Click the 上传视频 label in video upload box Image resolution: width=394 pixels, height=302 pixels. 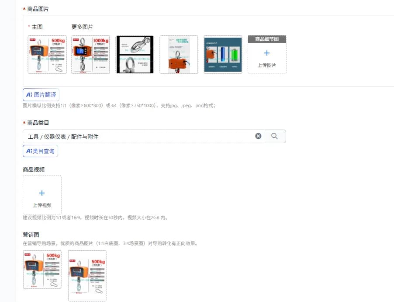42,205
